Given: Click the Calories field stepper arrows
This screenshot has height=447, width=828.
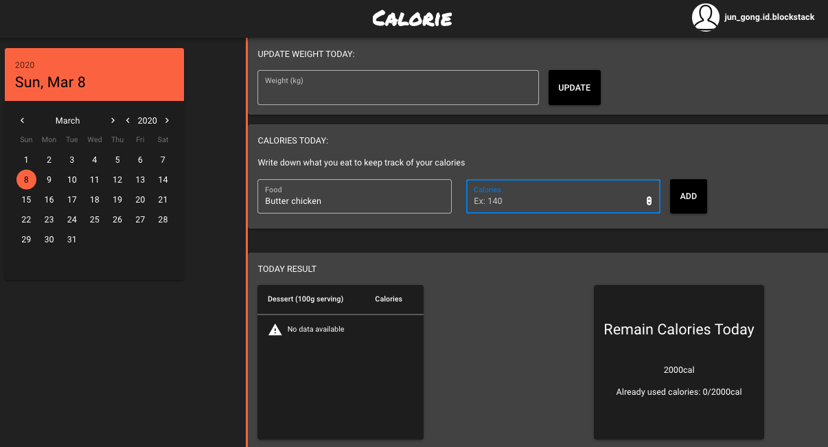Looking at the screenshot, I should [649, 200].
